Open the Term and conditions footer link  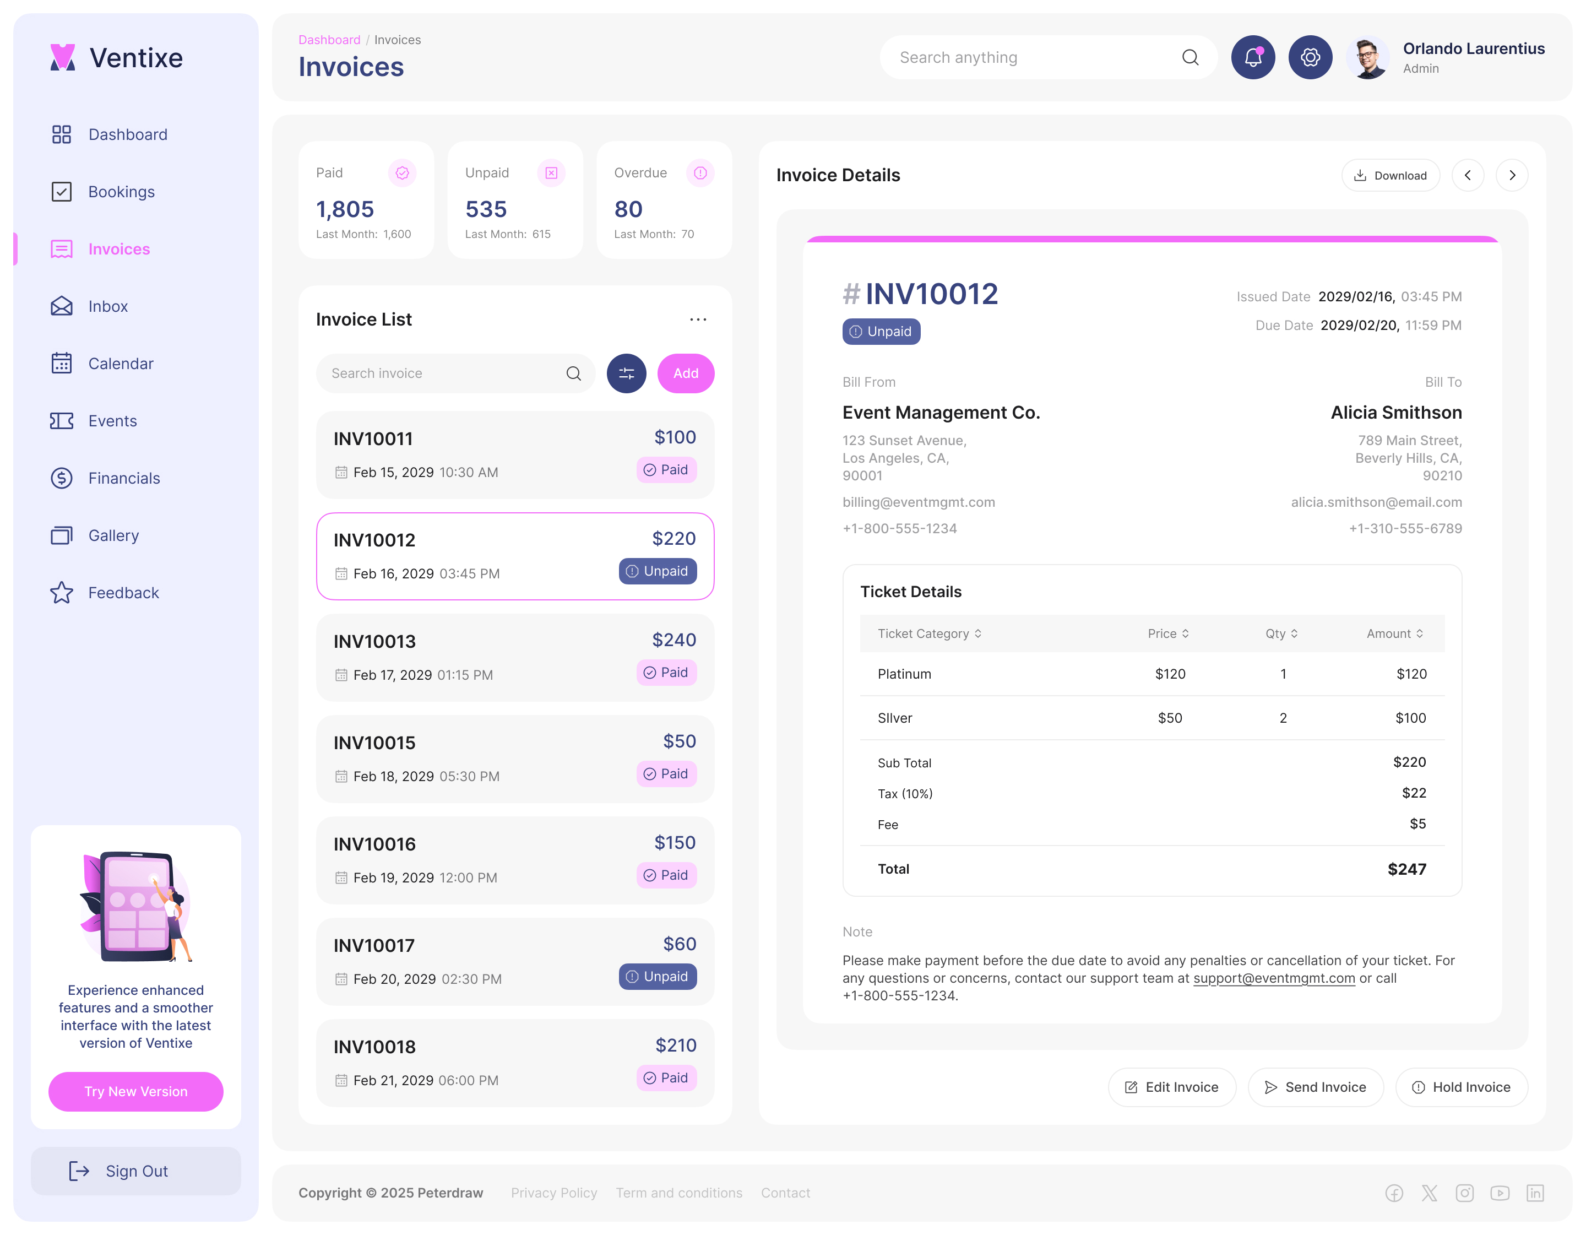click(679, 1192)
